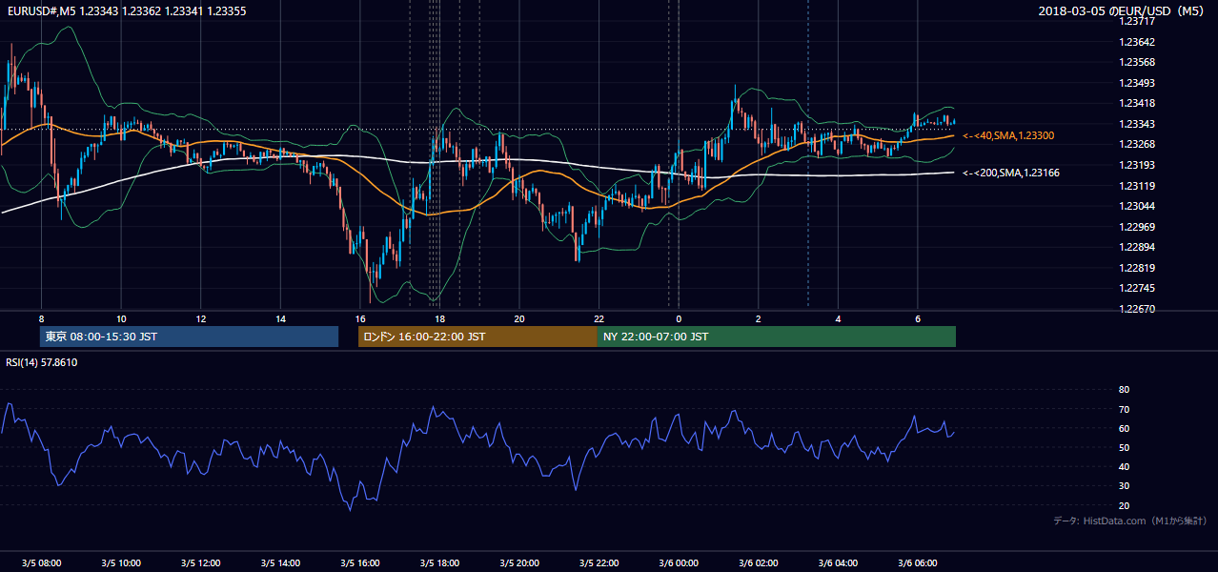Screen dimensions: 1218x572
Task: Click the 1.22894 price axis label
Action: pos(1137,248)
